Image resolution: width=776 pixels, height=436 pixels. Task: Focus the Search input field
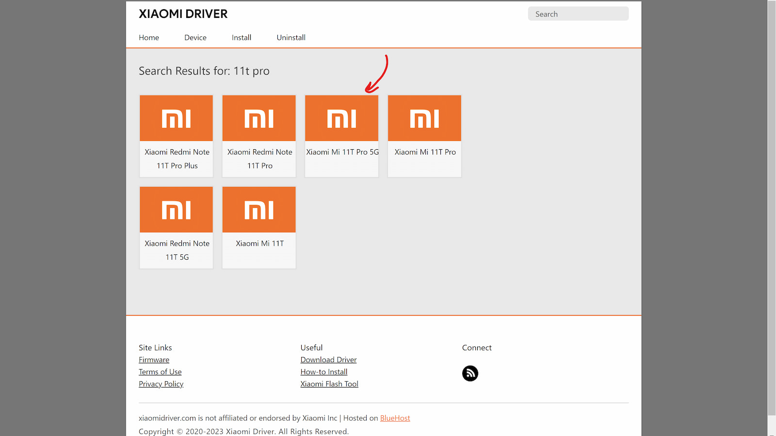(578, 14)
